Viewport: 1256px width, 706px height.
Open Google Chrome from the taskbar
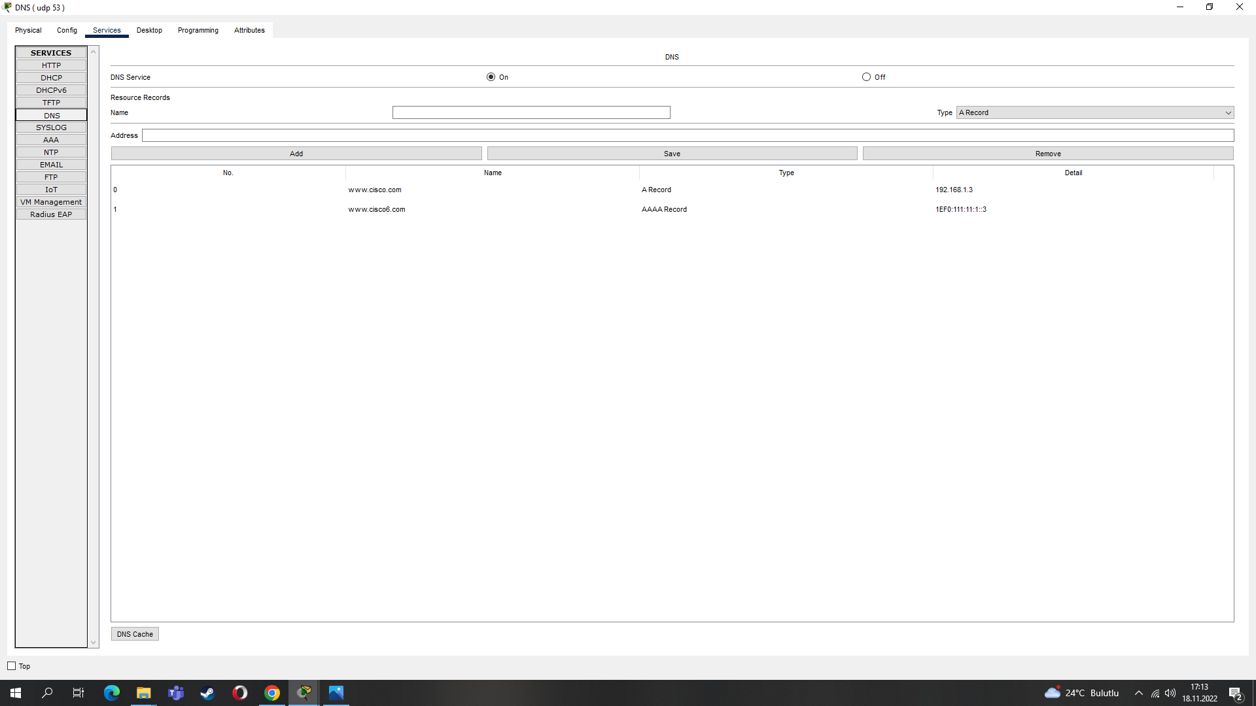pyautogui.click(x=272, y=693)
